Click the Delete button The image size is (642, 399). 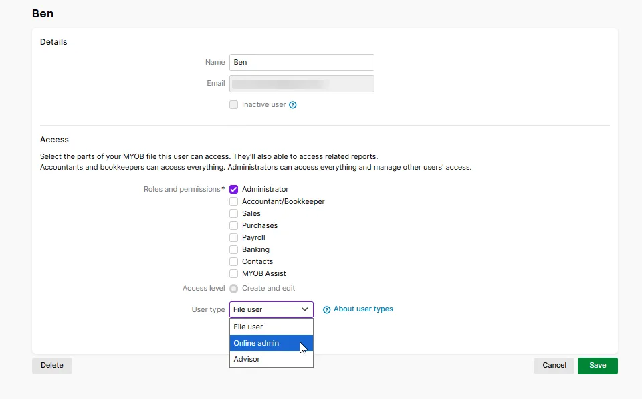52,366
